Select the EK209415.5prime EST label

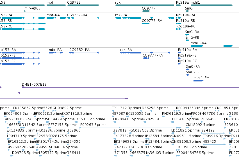pyautogui.click(x=128, y=119)
